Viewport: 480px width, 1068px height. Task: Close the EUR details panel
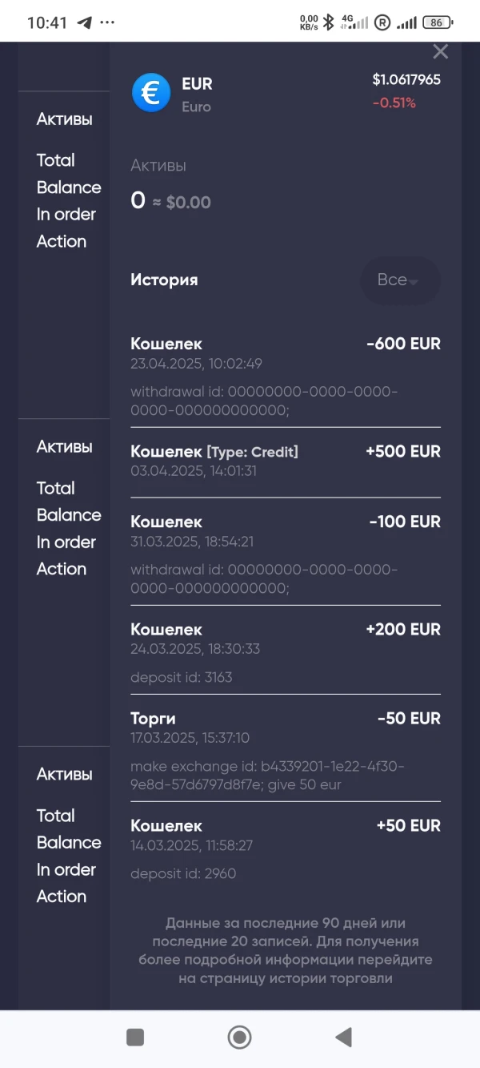pos(440,52)
